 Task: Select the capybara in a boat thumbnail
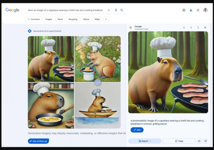[98, 106]
